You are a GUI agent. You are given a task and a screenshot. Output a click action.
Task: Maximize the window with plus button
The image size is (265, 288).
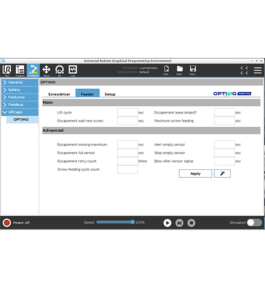257,61
